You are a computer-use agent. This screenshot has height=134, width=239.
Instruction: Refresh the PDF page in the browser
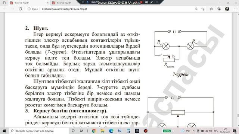point(20,9)
